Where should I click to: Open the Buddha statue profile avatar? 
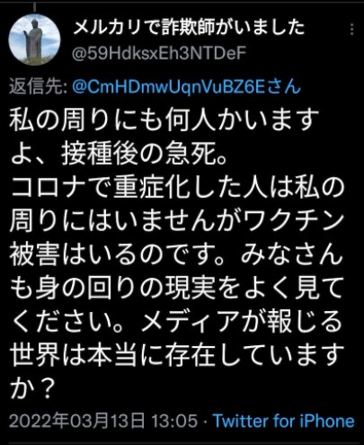34,40
